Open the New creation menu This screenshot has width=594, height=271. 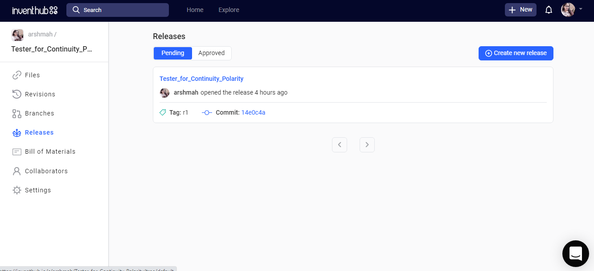[x=520, y=10]
